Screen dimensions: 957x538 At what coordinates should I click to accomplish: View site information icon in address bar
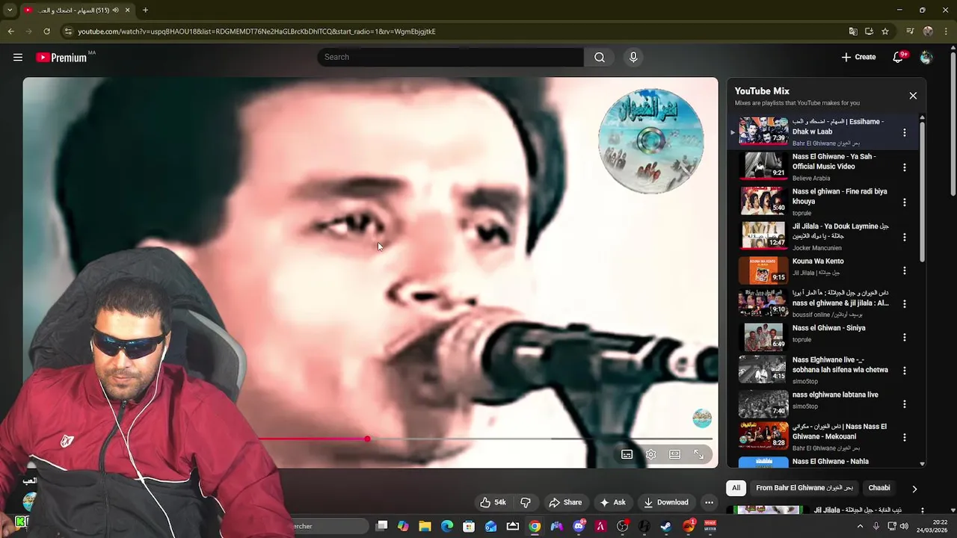click(x=68, y=31)
